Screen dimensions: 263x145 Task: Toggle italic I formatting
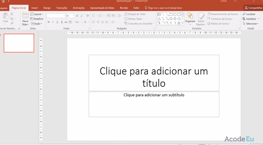click(x=53, y=22)
